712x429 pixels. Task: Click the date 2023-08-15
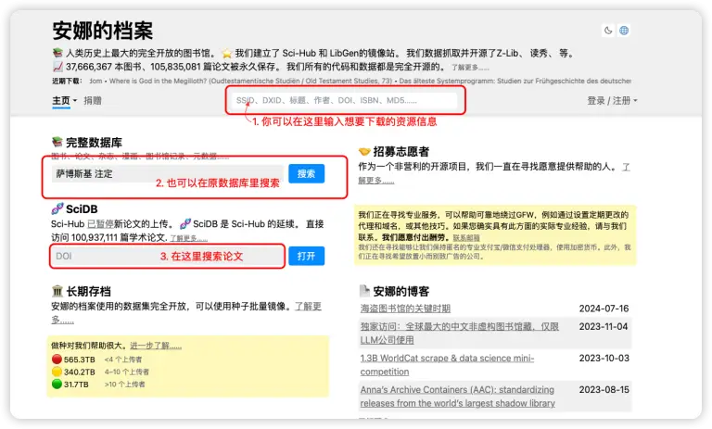click(x=604, y=389)
